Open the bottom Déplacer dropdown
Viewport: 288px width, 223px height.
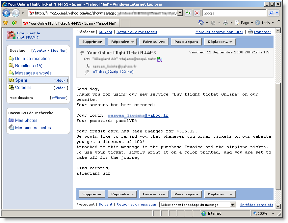coord(220,194)
